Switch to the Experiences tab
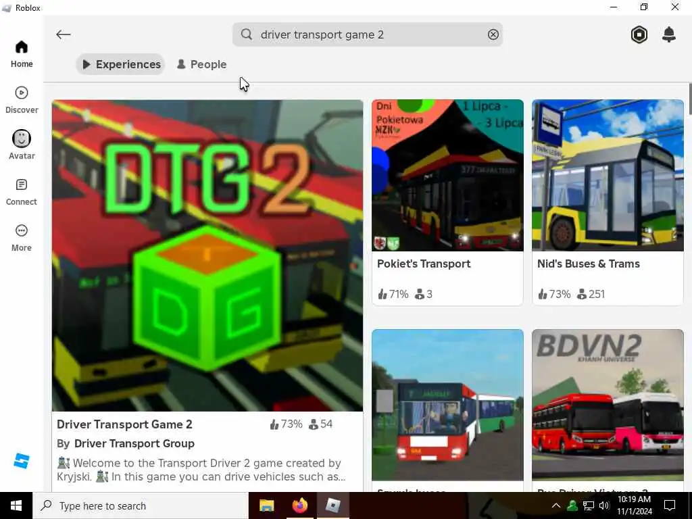The height and width of the screenshot is (519, 692). point(120,64)
